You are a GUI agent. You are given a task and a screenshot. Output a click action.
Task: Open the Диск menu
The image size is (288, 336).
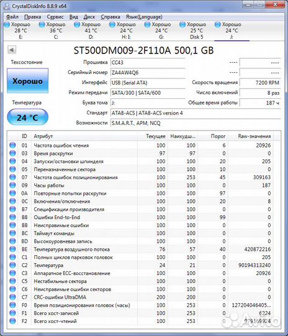89,17
